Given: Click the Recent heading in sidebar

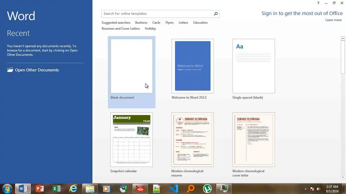Looking at the screenshot, I should pyautogui.click(x=18, y=33).
